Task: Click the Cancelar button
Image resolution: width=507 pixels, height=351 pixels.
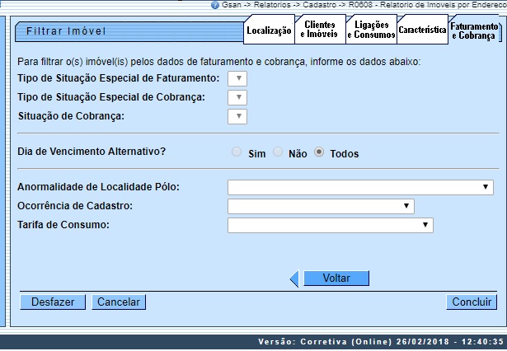Action: (x=119, y=302)
